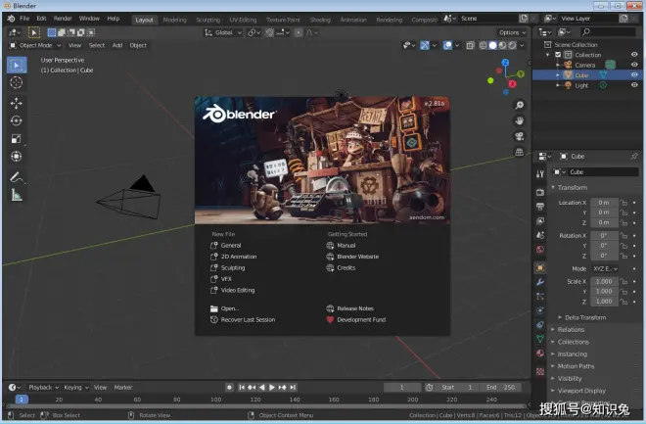Screen dimensions: 646x424
Task: Open the File menu
Action: 24,19
